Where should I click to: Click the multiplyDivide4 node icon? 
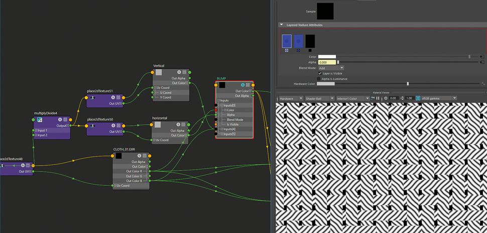point(39,120)
